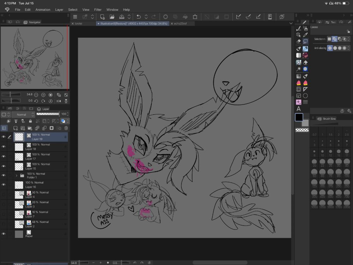This screenshot has height=265, width=353.
Task: Zoom out in the Navigator panel
Action: click(36, 95)
